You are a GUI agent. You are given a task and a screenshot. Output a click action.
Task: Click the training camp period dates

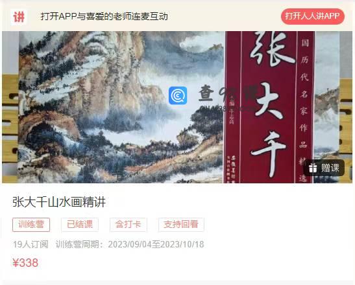tap(156, 244)
